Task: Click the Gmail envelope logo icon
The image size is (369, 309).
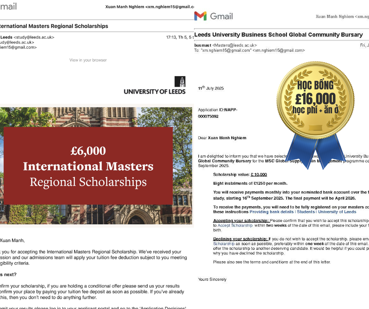Action: (200, 16)
